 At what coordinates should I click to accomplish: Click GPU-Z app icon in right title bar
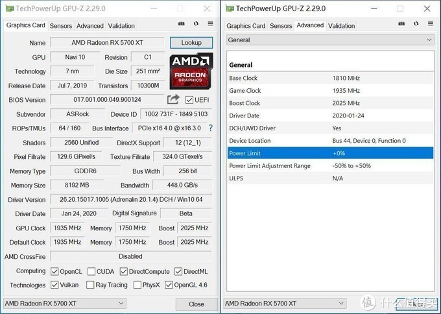(x=230, y=8)
